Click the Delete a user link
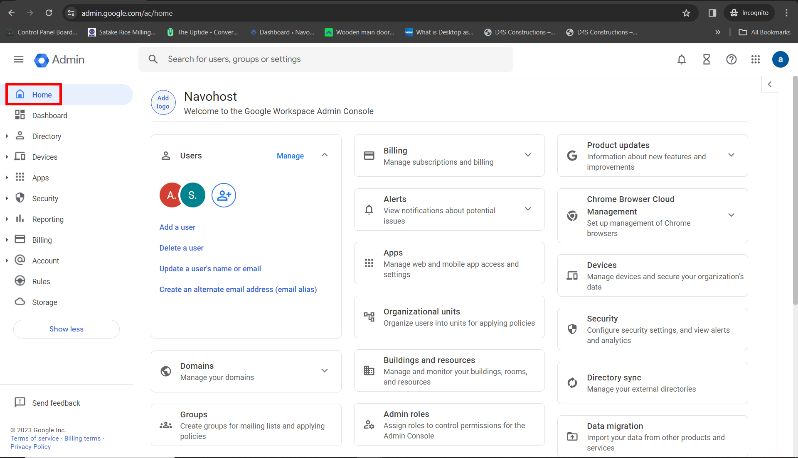Viewport: 798px width, 458px height. 182,248
